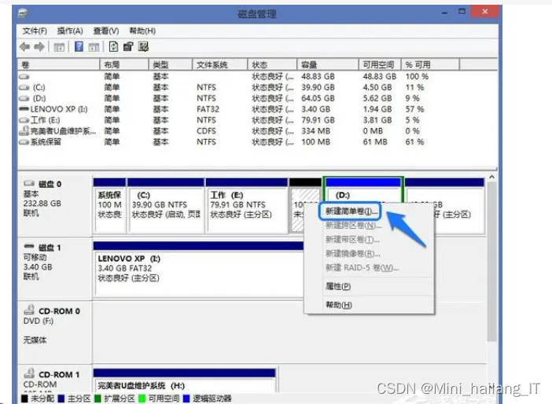Viewport: 552px width, 404px height.
Task: Sort by the % 可用 column header
Action: pyautogui.click(x=431, y=64)
